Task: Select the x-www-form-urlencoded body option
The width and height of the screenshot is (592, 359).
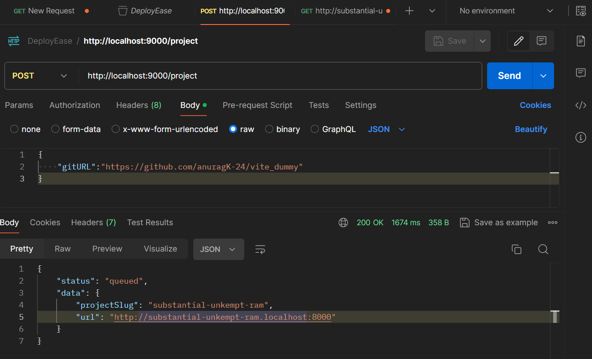Action: click(116, 129)
